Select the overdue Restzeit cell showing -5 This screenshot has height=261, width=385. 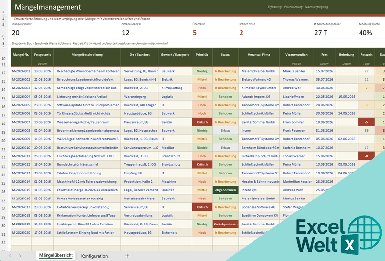(366, 122)
